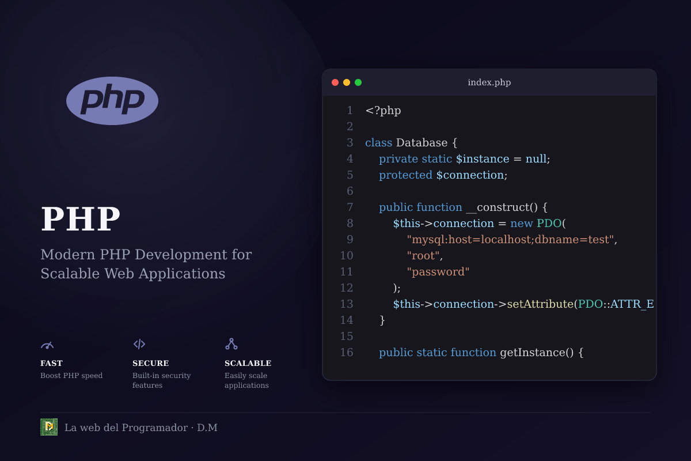Click "class Database {" on line 3
Viewport: 691px width, 461px height.
411,143
